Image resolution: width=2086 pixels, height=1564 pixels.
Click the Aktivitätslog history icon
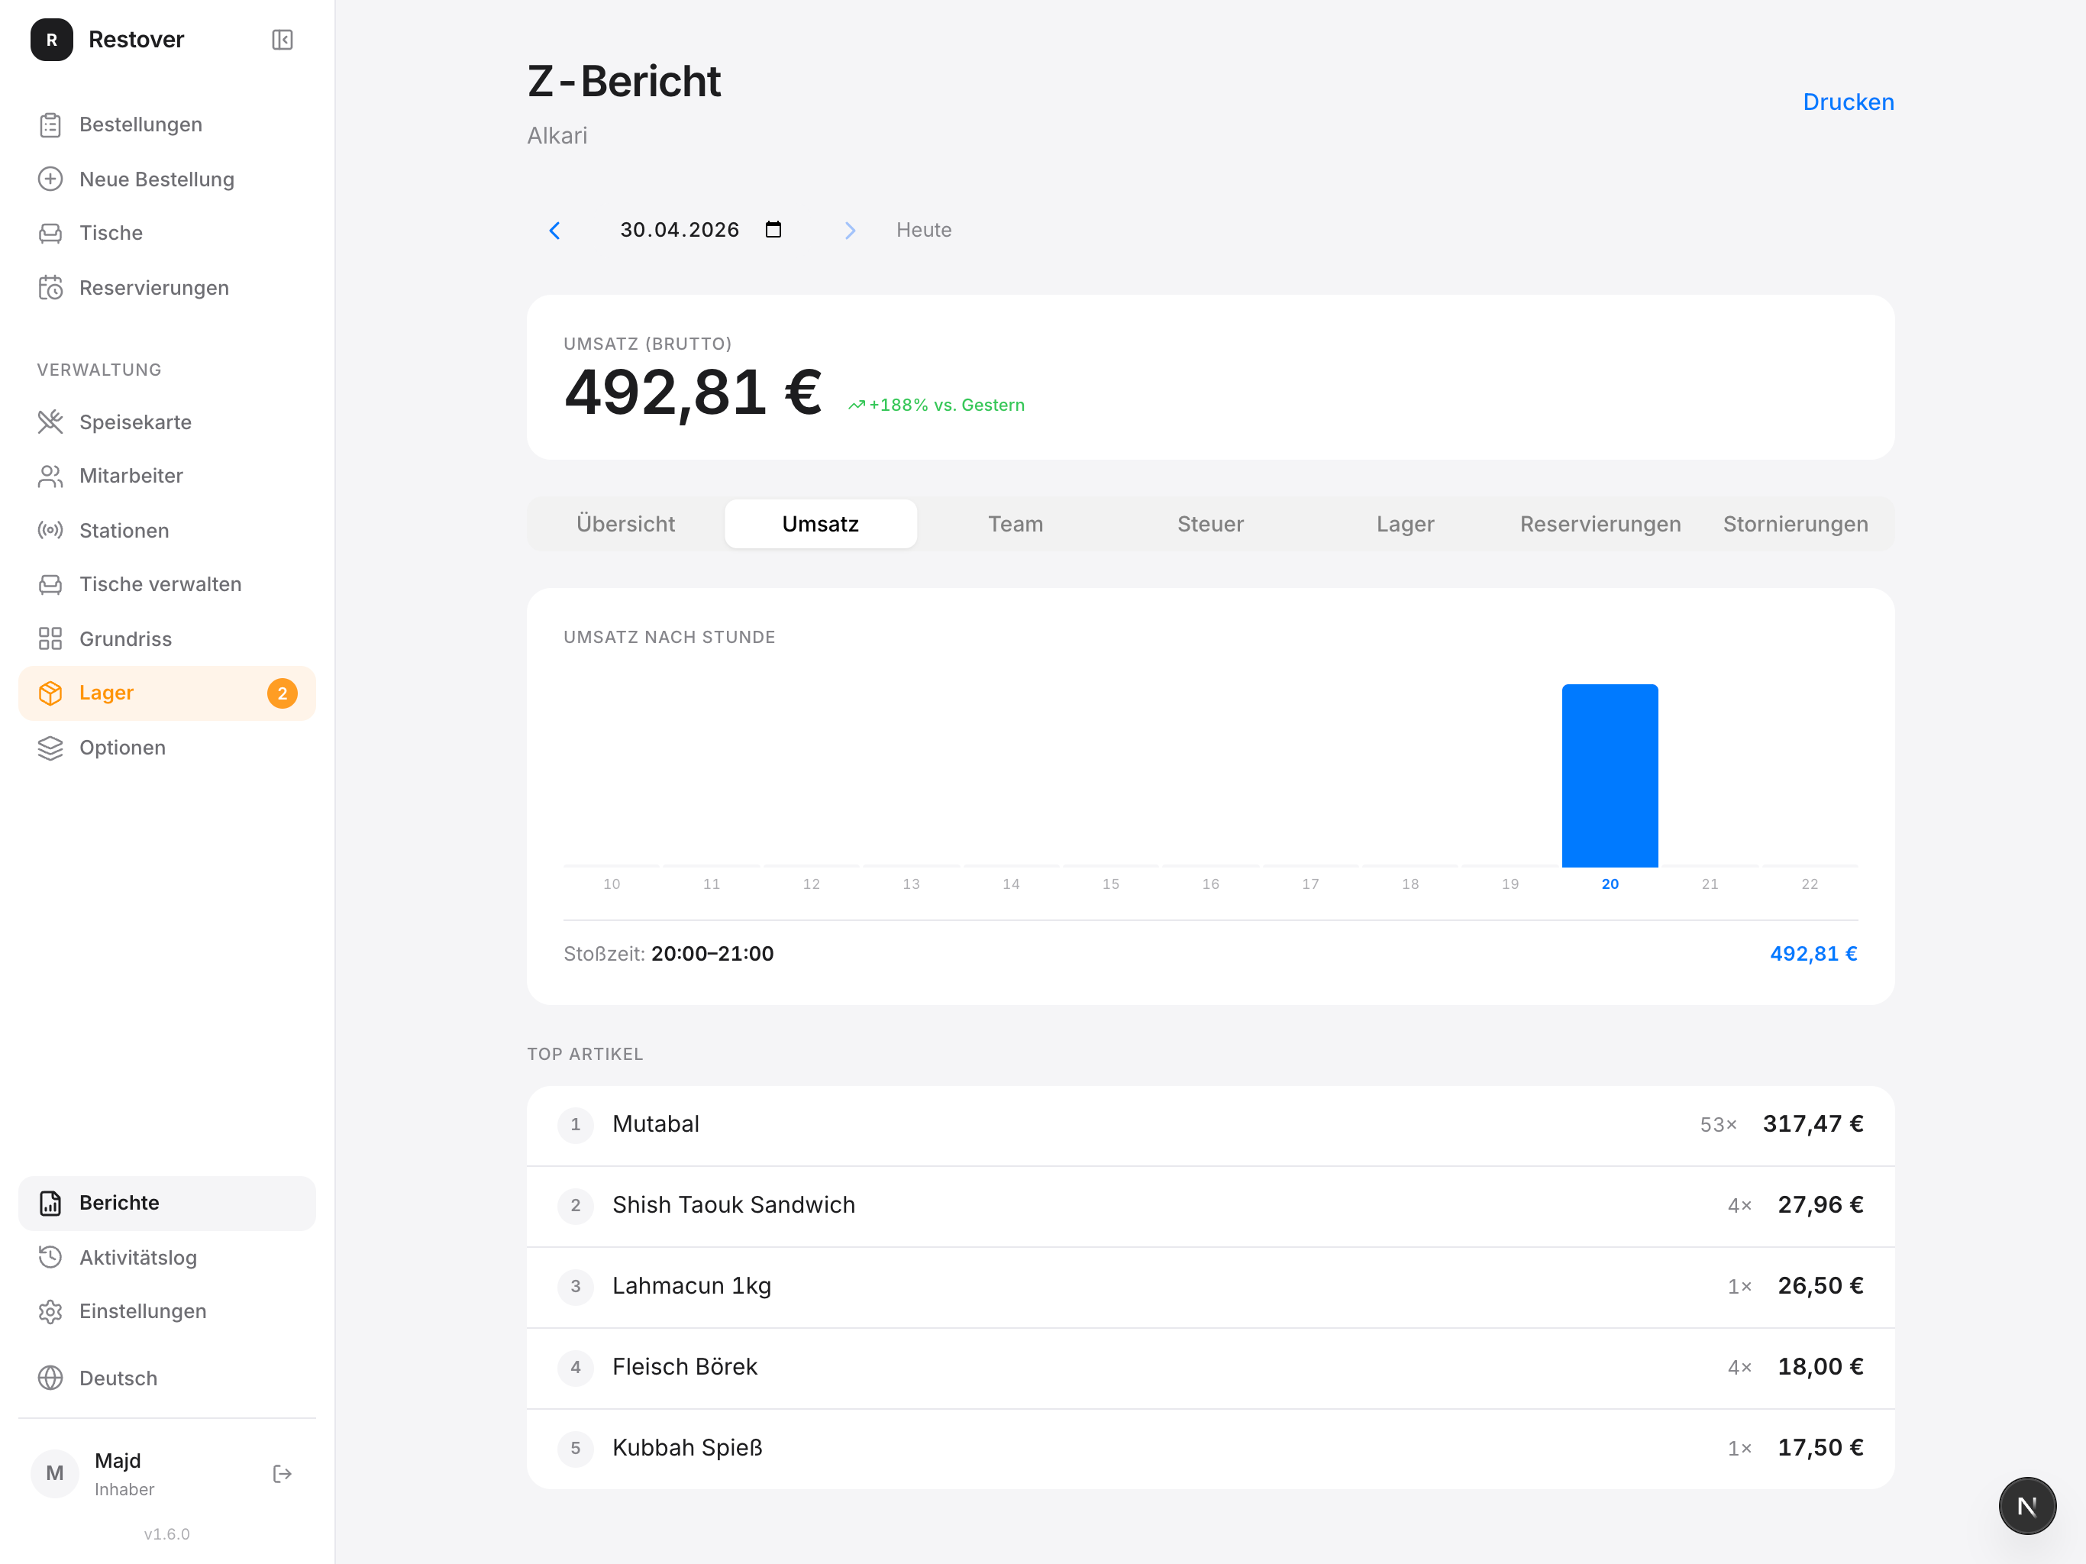[x=50, y=1258]
